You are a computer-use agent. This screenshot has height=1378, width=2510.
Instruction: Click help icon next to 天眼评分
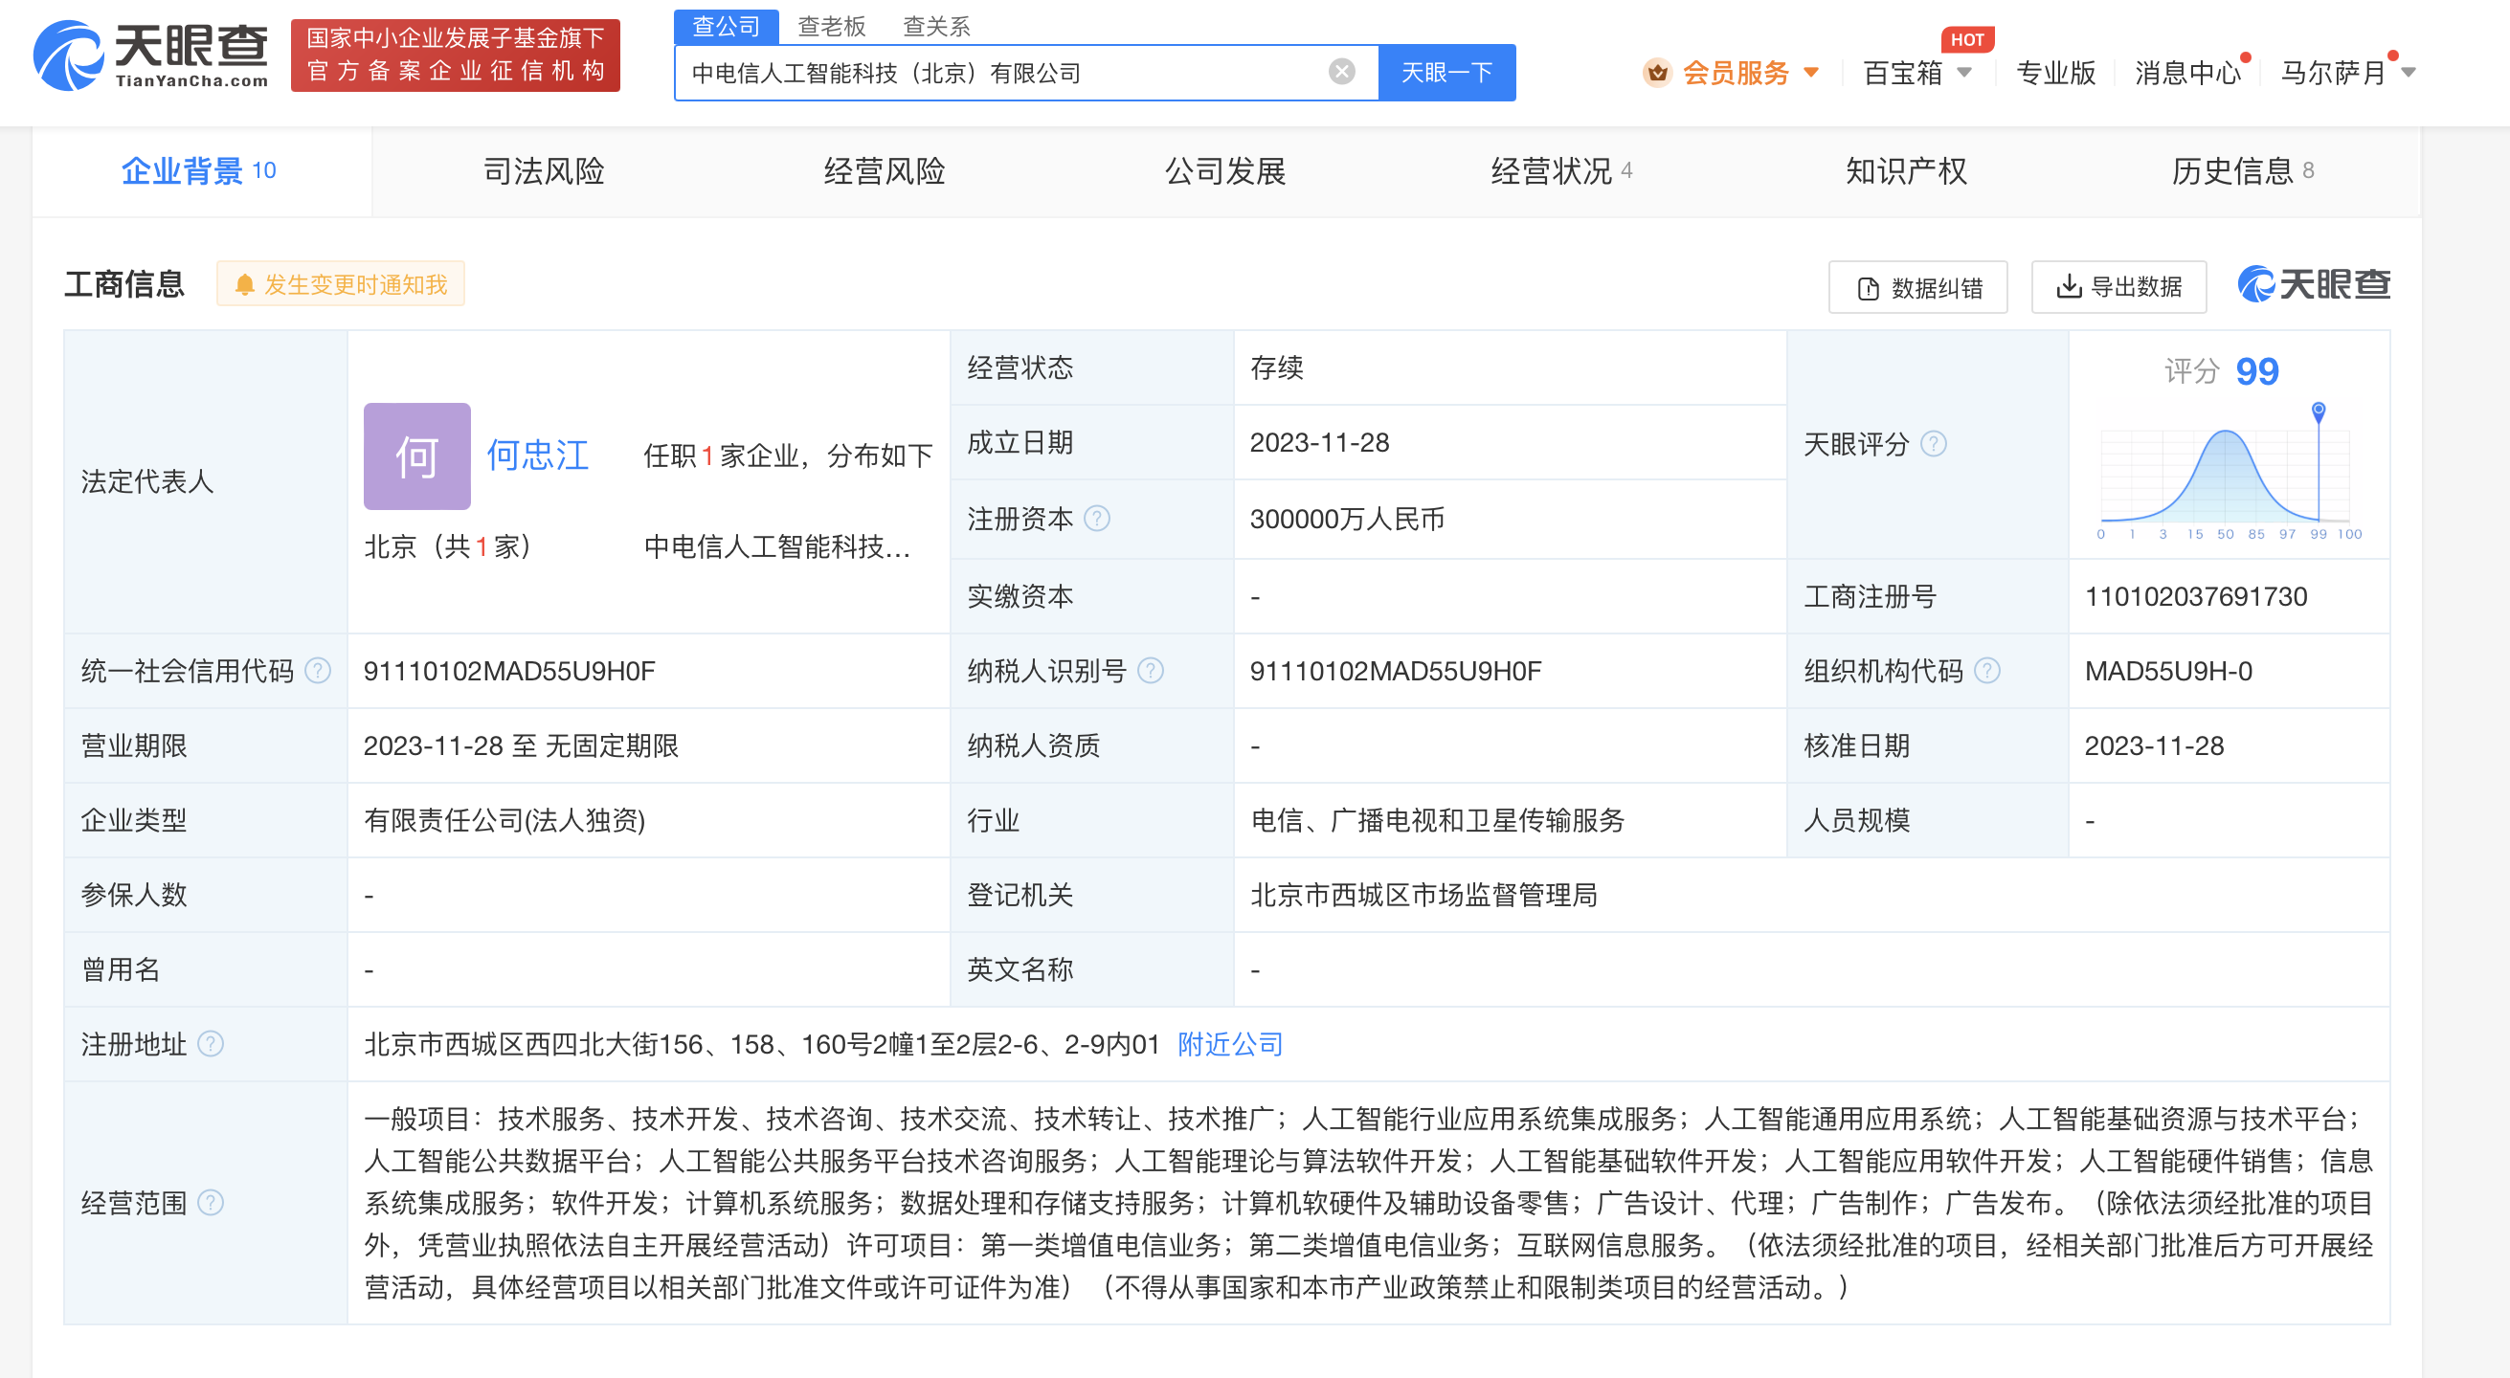pos(1933,444)
